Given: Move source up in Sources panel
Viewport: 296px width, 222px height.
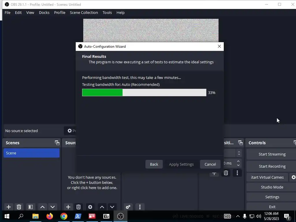Looking at the screenshot, I should point(102,207).
